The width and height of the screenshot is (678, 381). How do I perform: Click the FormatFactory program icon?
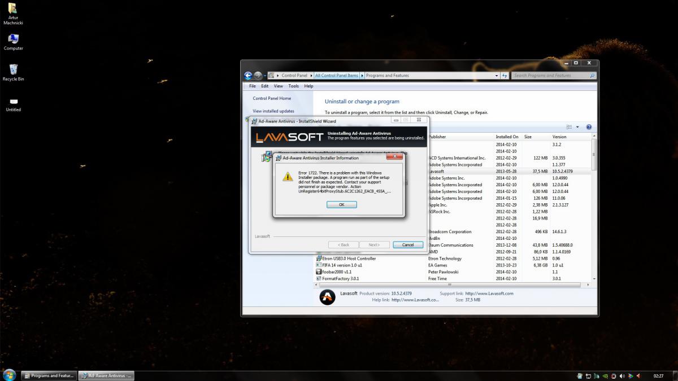coord(319,279)
